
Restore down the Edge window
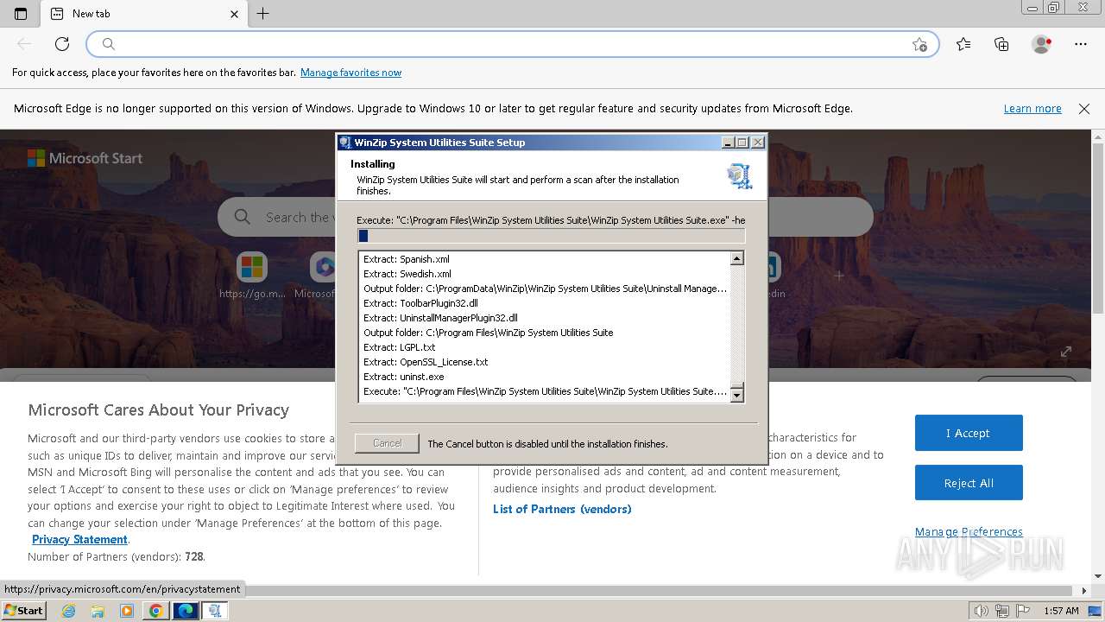(x=1053, y=8)
